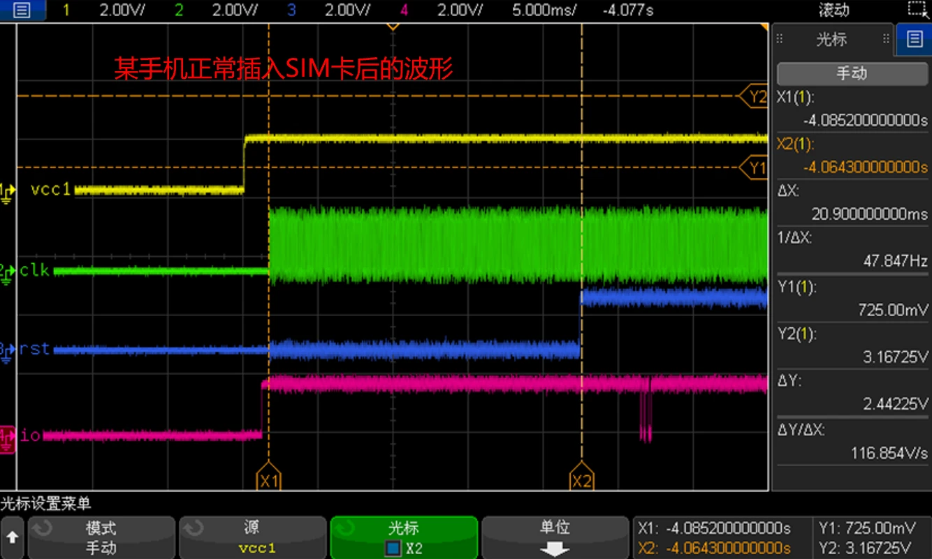Expand the 单位 units softkey

pos(555,538)
